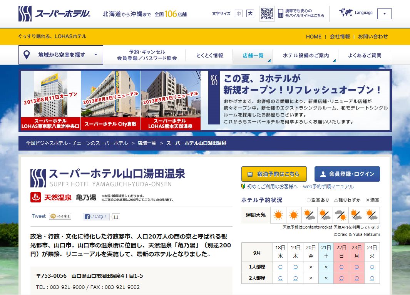
Task: Click the address 山口県山口市湯田温泉4丁目1-5
Action: [x=107, y=276]
